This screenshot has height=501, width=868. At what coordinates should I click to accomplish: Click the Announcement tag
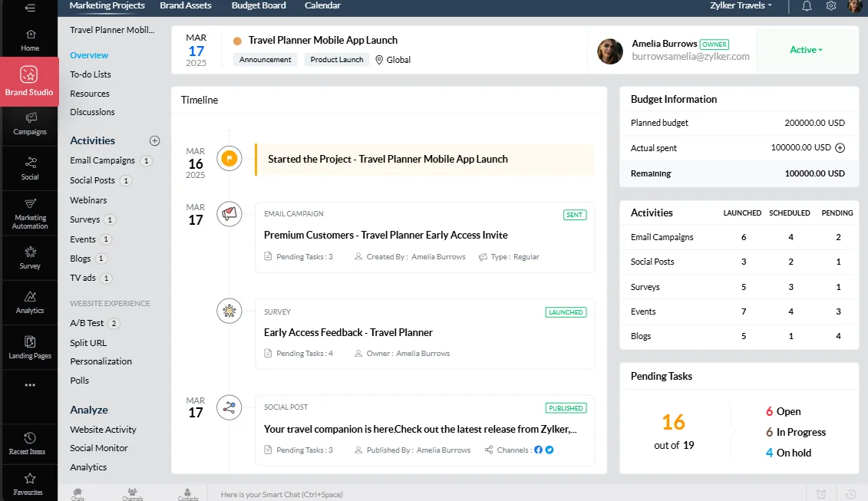pyautogui.click(x=266, y=60)
